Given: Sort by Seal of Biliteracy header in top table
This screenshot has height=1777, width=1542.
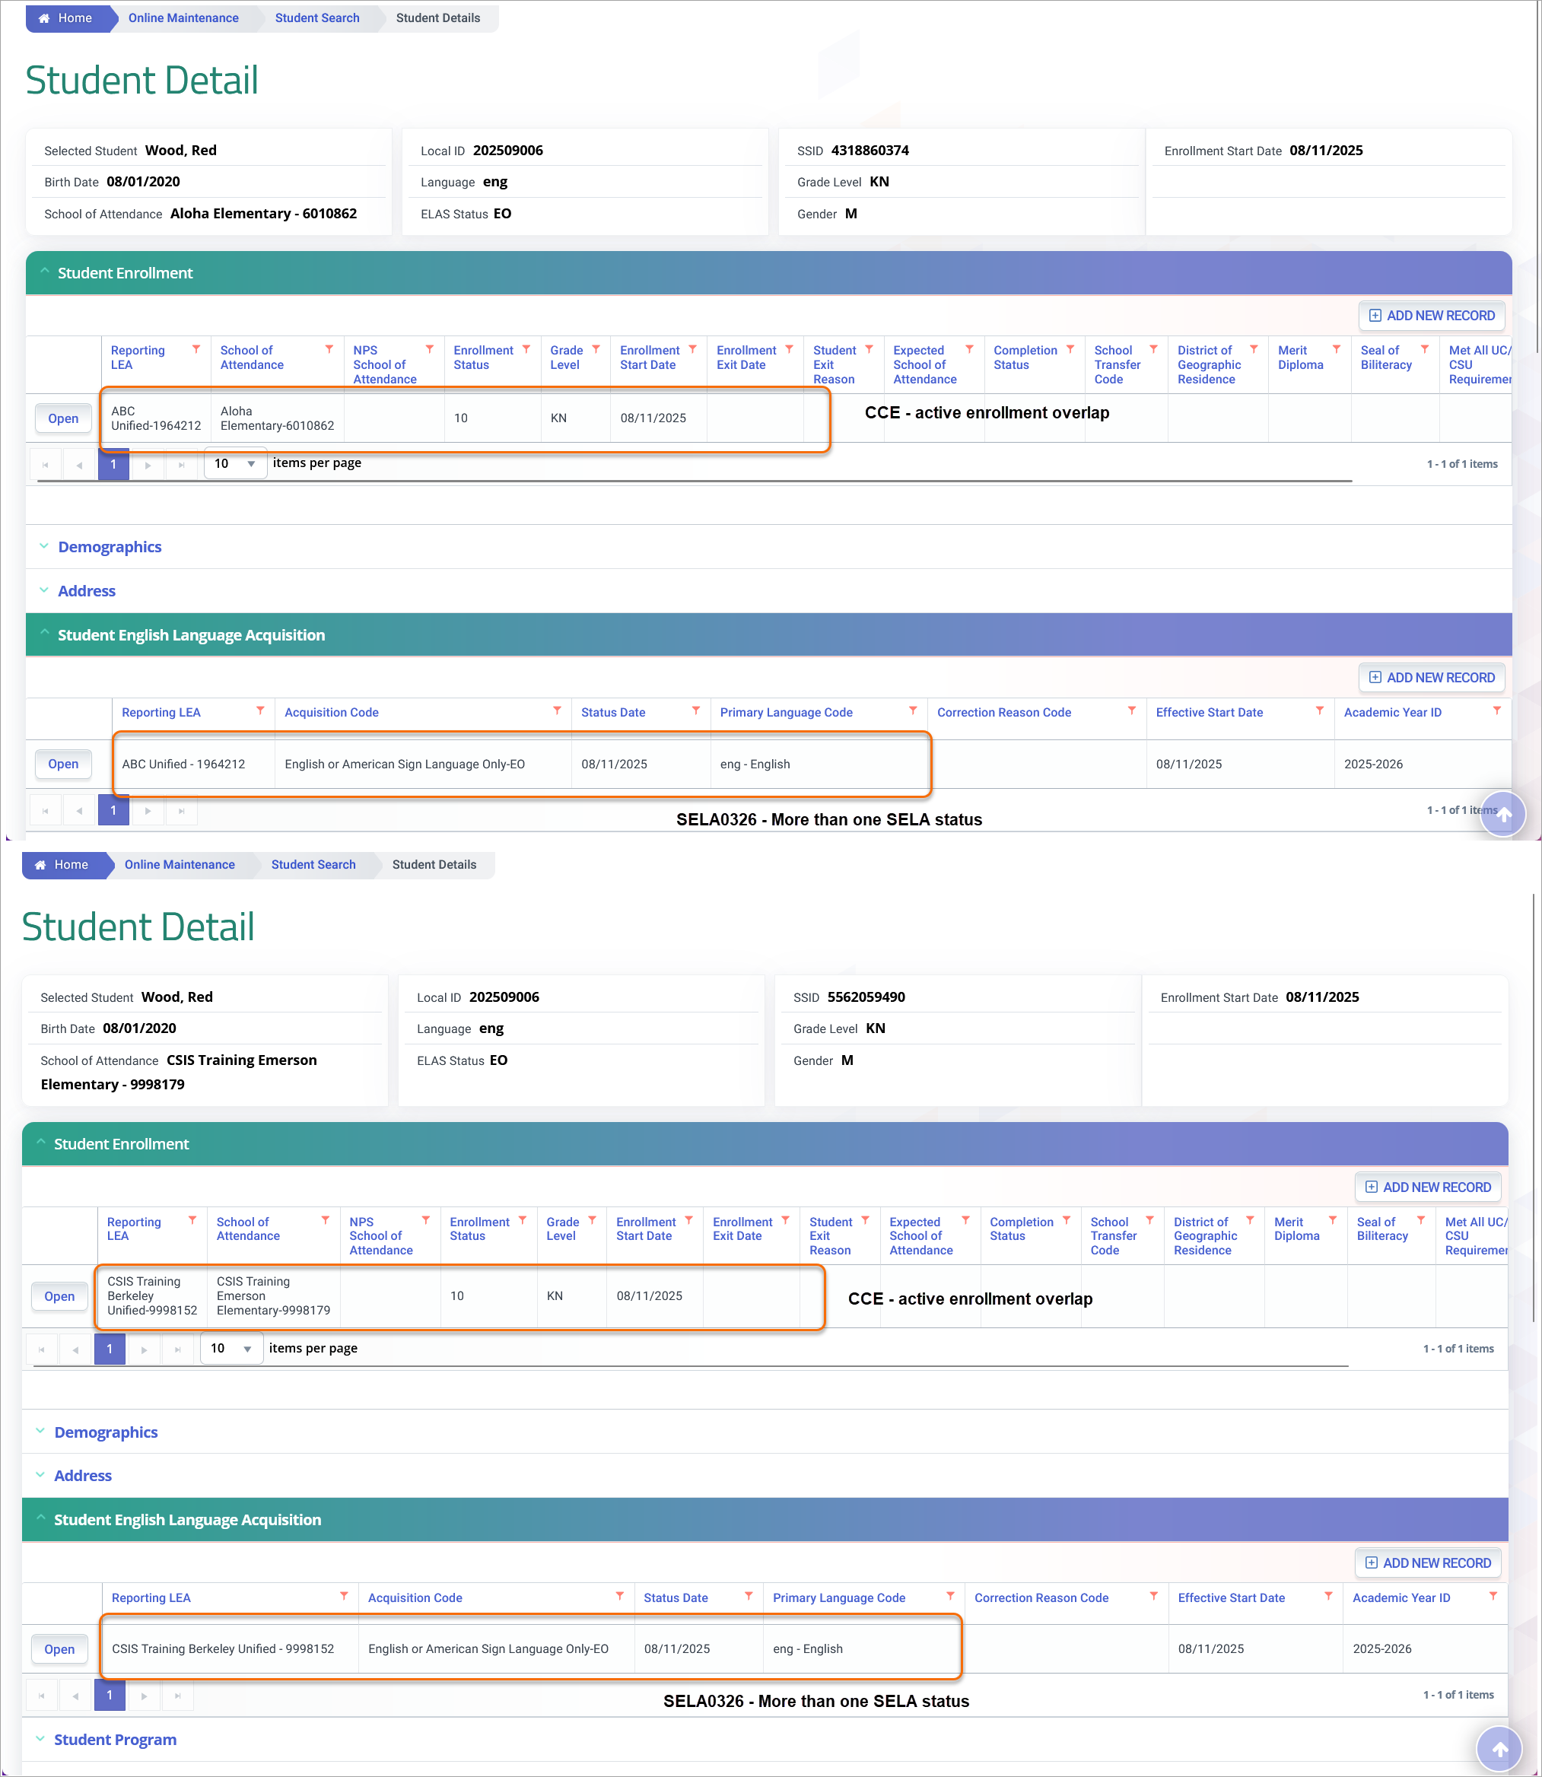Looking at the screenshot, I should (1385, 358).
